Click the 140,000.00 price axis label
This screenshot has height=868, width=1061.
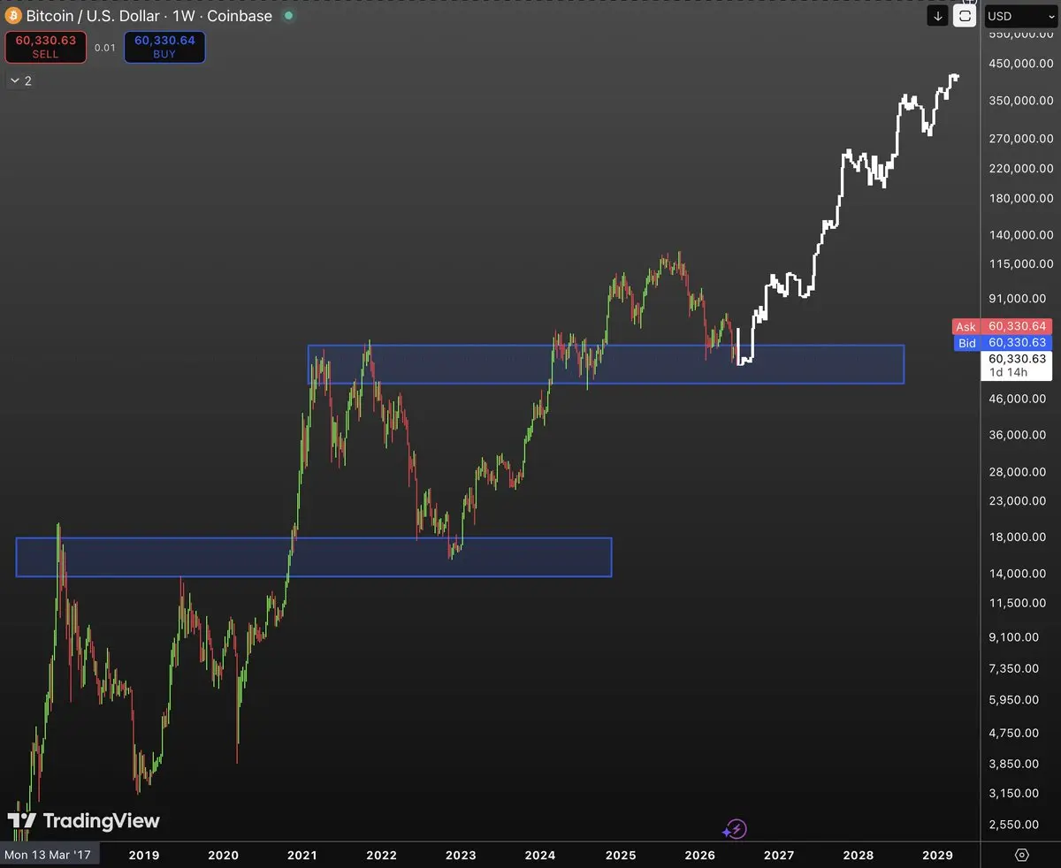(1020, 234)
